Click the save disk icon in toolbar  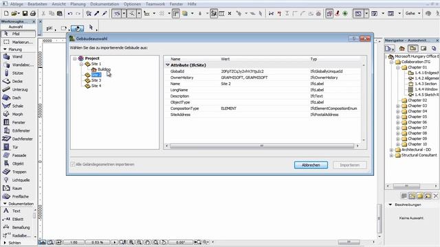pyautogui.click(x=25, y=14)
